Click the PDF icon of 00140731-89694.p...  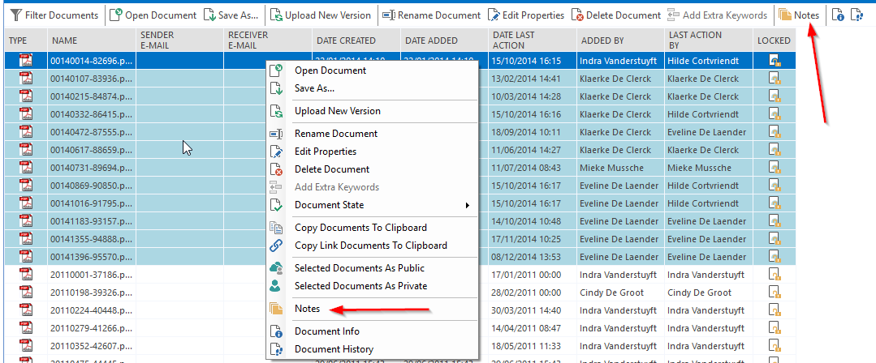point(26,167)
